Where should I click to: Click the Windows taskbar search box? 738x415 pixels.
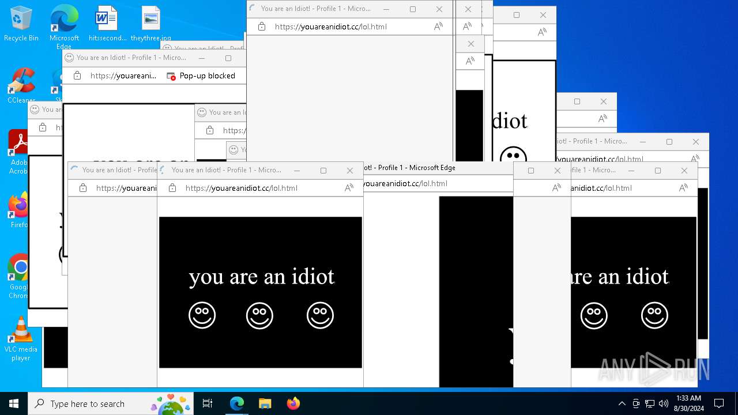coord(111,403)
